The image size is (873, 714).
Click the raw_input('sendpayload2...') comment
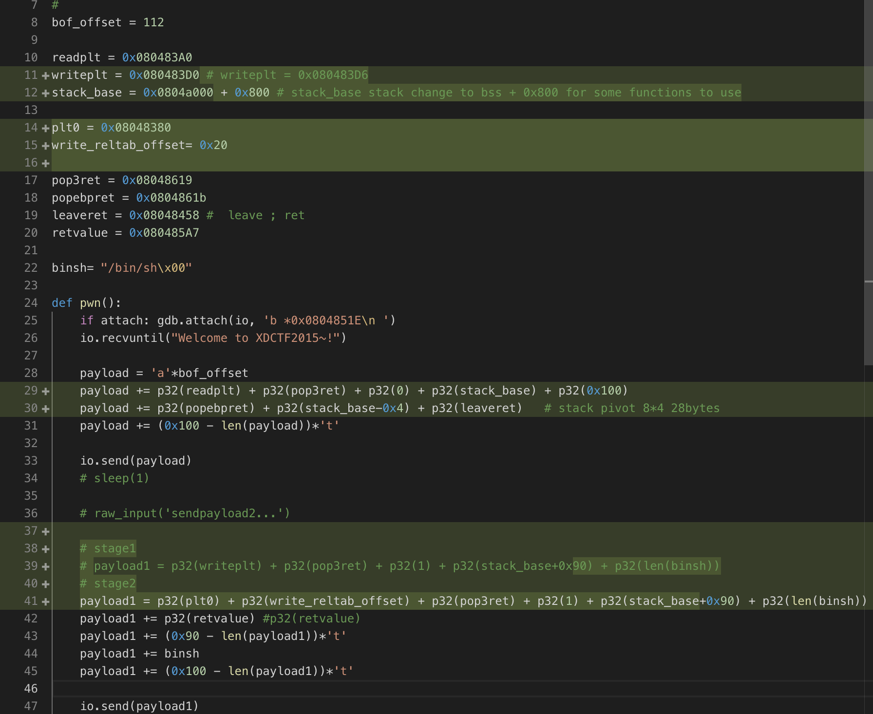[x=185, y=513]
